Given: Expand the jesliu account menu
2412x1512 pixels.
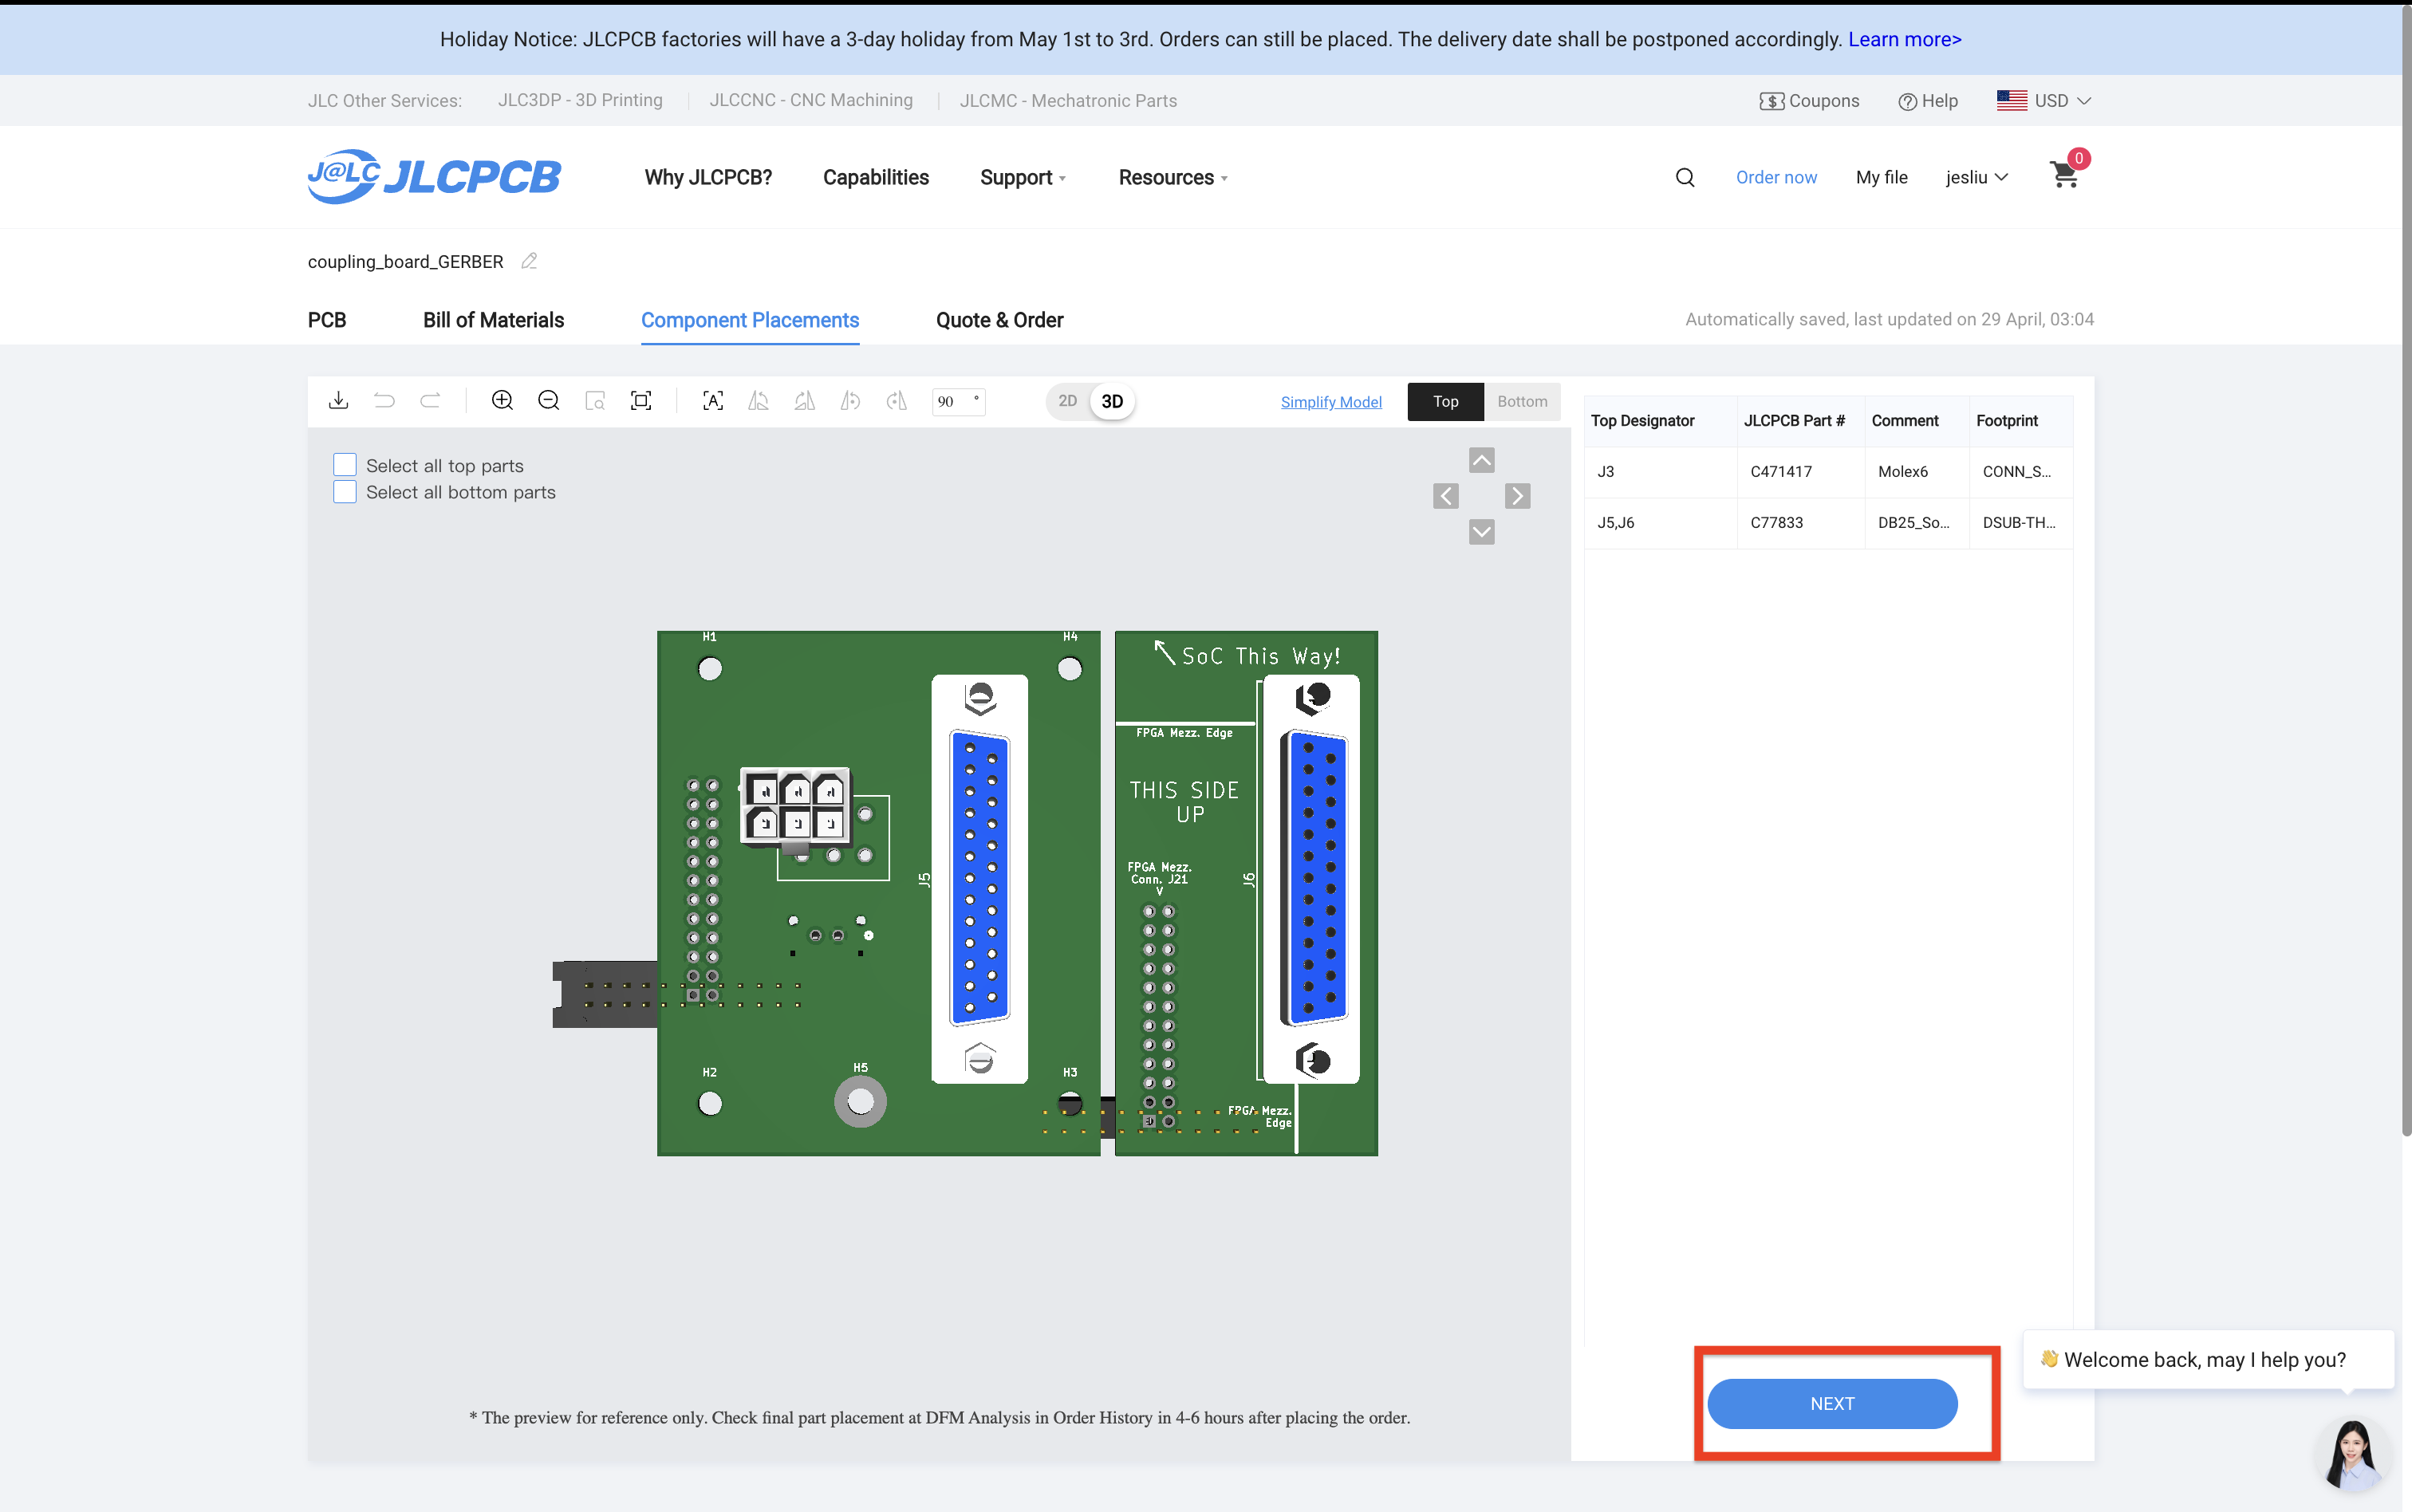Looking at the screenshot, I should (x=1976, y=177).
